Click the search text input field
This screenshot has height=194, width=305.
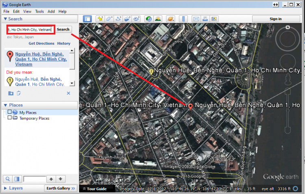pos(31,30)
